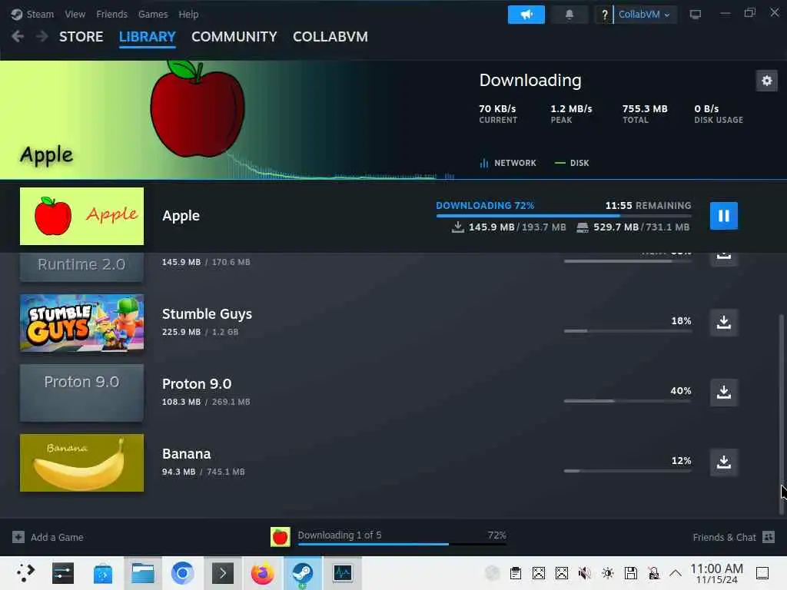Screen dimensions: 787x590
Task: Click the muted volume tray icon
Action: coord(584,573)
